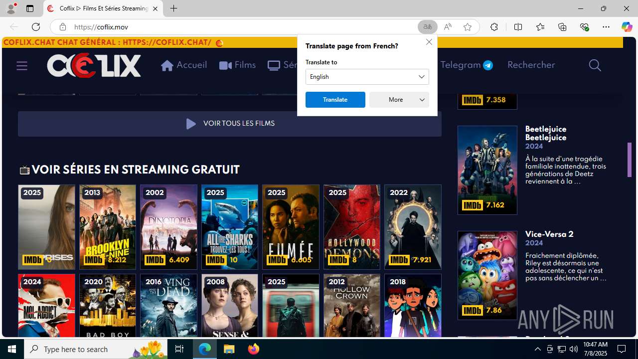Click VOIR TOUS LES FILMS button
The width and height of the screenshot is (638, 359).
click(229, 124)
